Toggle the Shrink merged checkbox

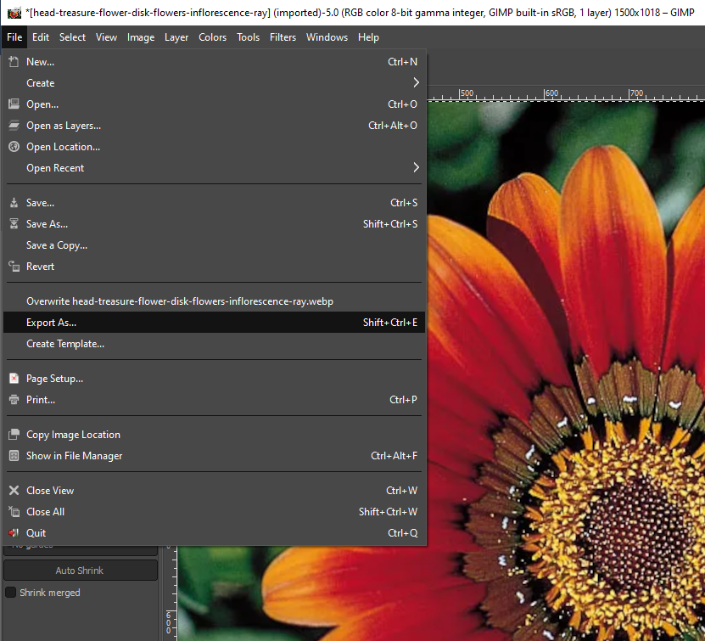10,593
